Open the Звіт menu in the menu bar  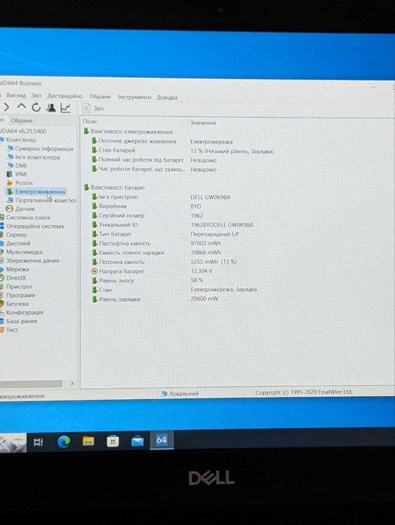37,96
